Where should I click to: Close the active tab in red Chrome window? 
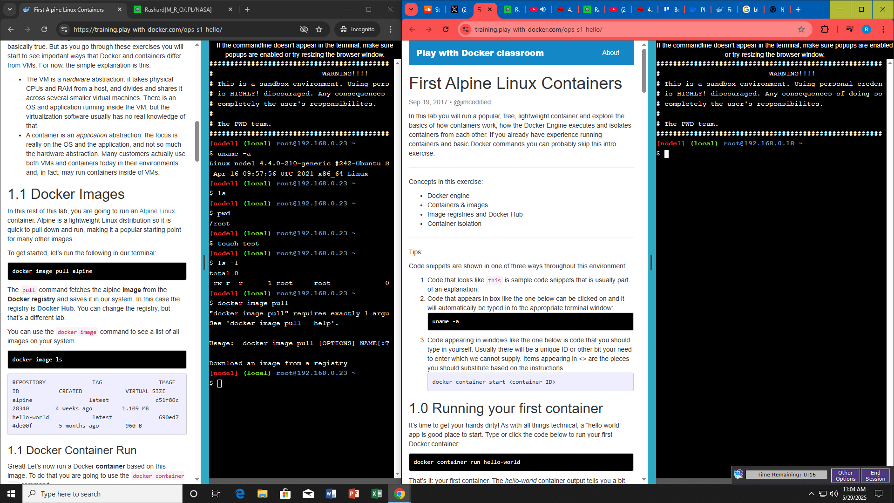[489, 9]
